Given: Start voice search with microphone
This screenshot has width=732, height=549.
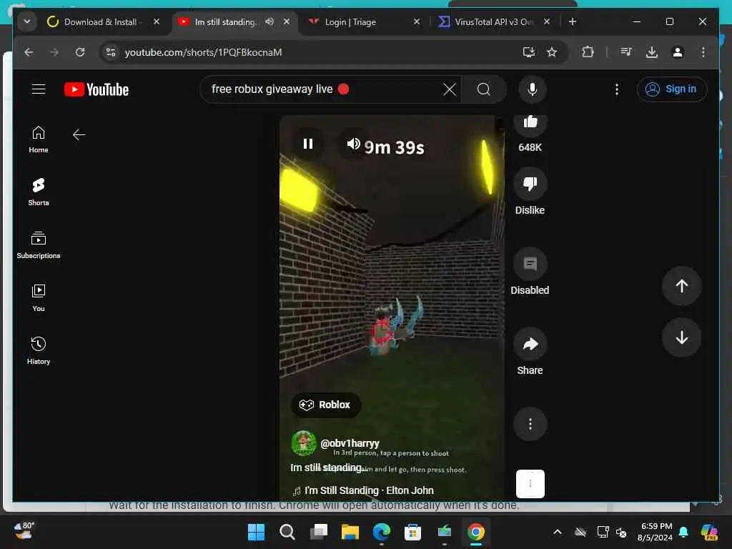Looking at the screenshot, I should point(532,89).
